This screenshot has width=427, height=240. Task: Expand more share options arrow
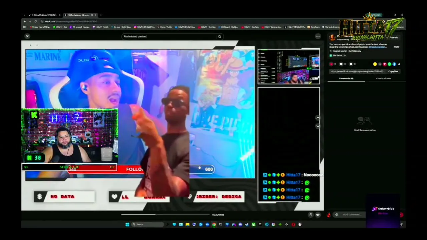(399, 64)
